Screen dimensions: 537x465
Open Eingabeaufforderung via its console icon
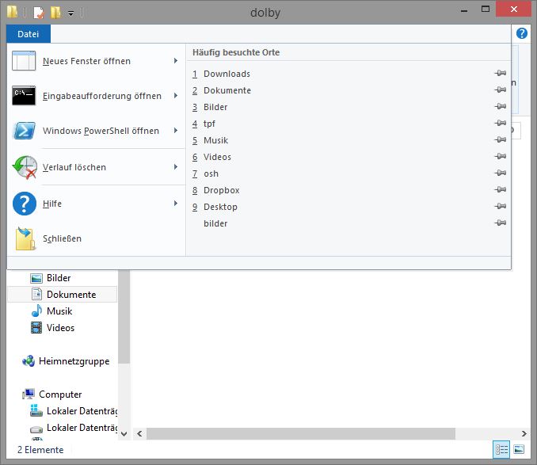pyautogui.click(x=25, y=96)
